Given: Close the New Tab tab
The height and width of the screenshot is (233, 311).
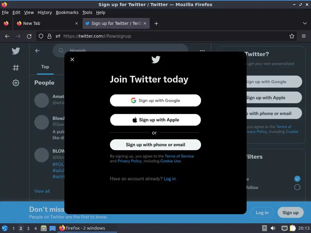Looking at the screenshot, I should tap(77, 23).
